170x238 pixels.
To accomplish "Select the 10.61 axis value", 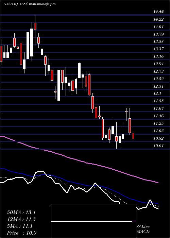I will pos(158,146).
